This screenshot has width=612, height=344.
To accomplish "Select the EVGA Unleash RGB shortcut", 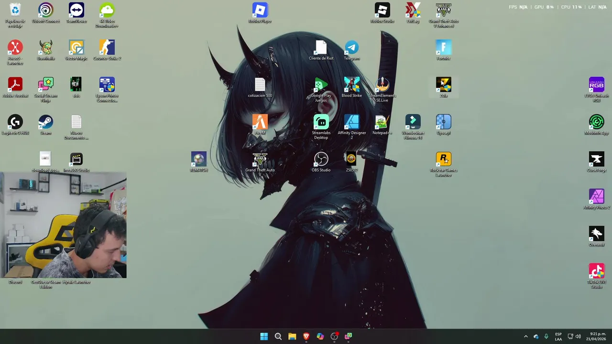I will pyautogui.click(x=597, y=90).
